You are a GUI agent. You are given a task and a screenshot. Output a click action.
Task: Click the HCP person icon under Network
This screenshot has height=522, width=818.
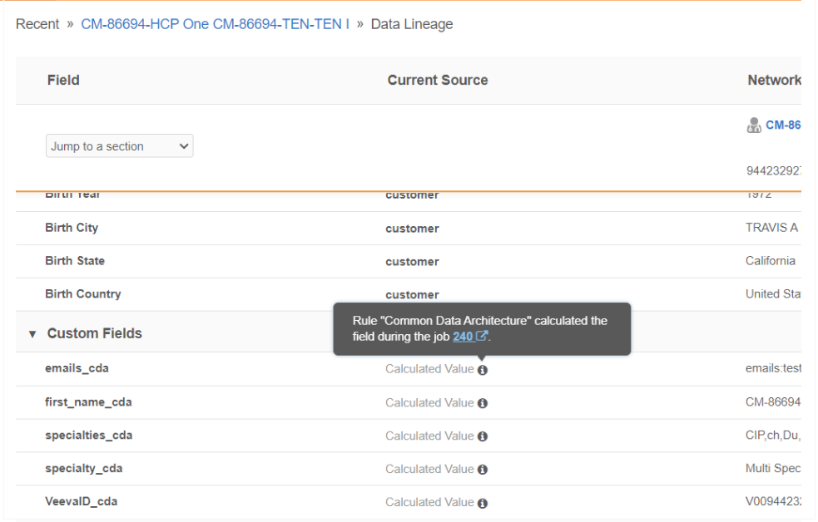(x=754, y=126)
